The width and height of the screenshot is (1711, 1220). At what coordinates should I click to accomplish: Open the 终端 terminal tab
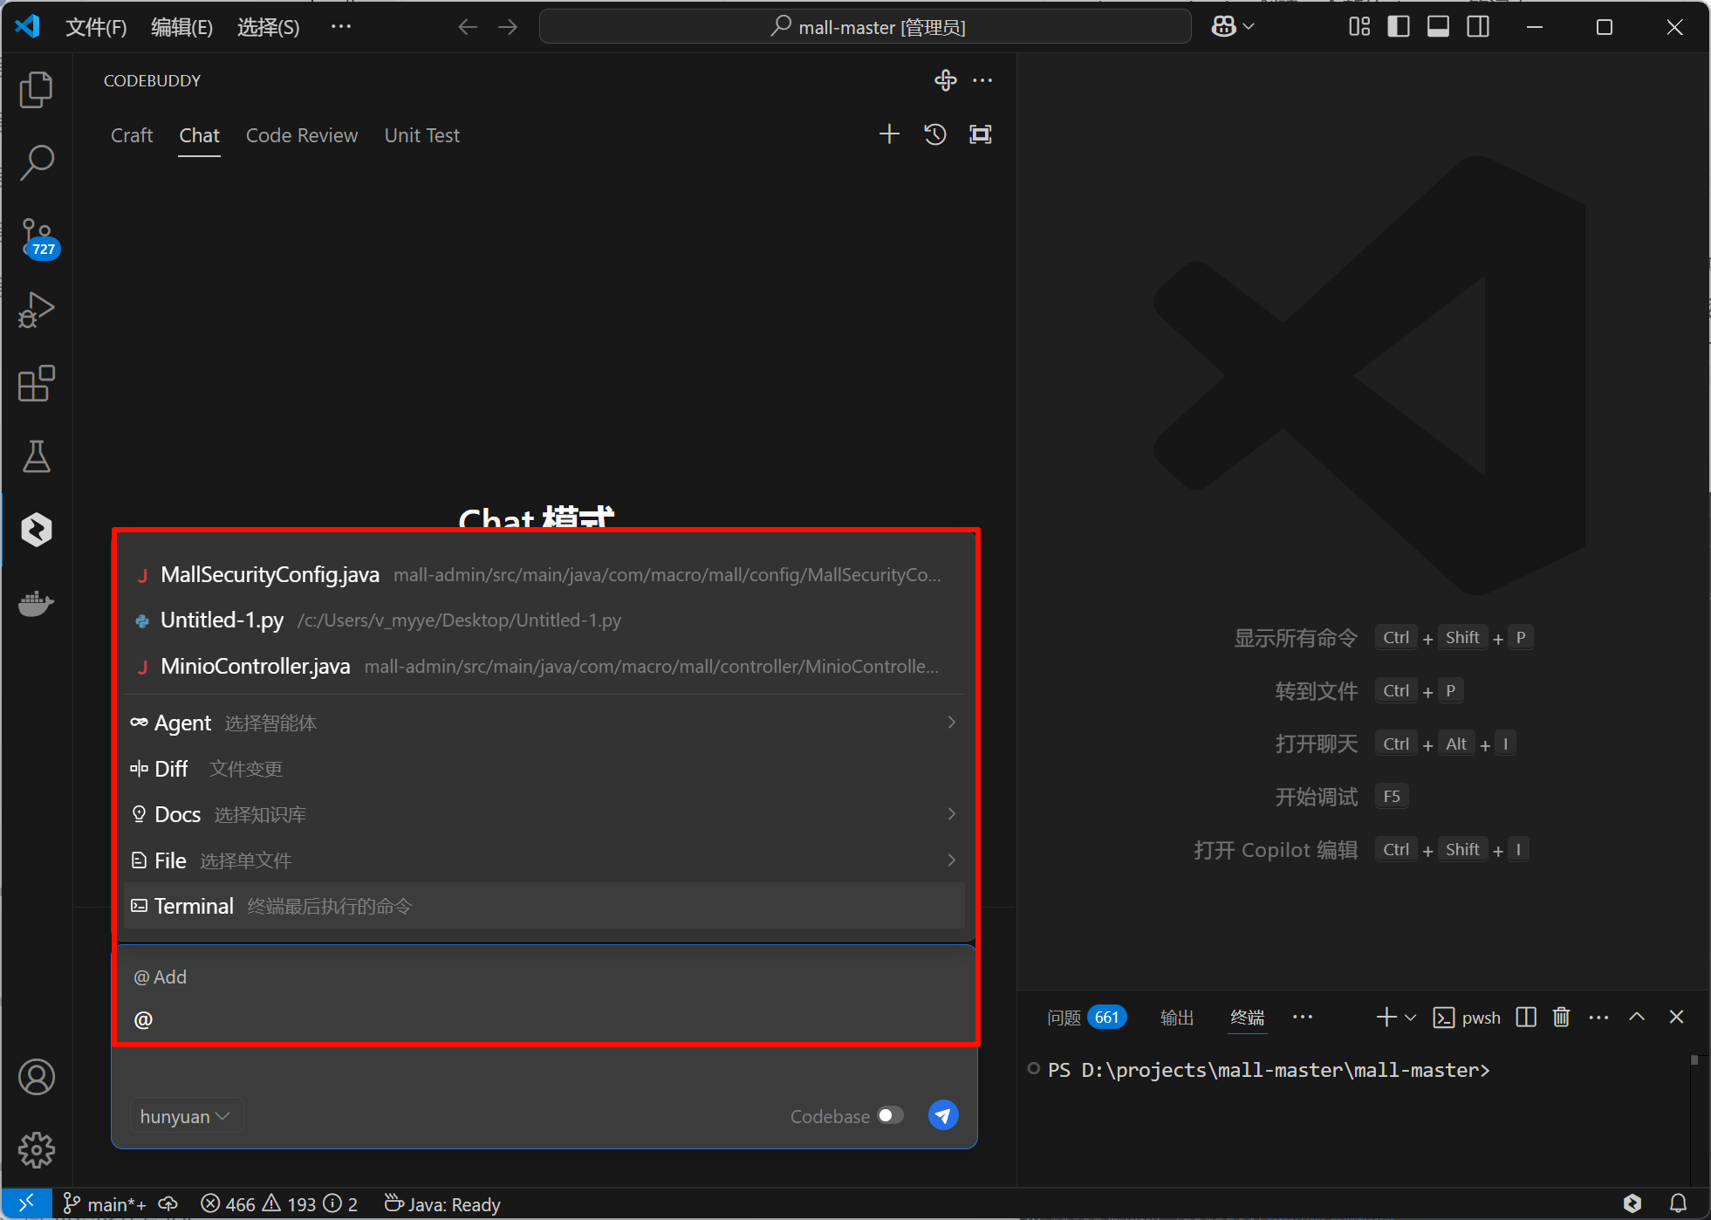click(x=1247, y=1018)
